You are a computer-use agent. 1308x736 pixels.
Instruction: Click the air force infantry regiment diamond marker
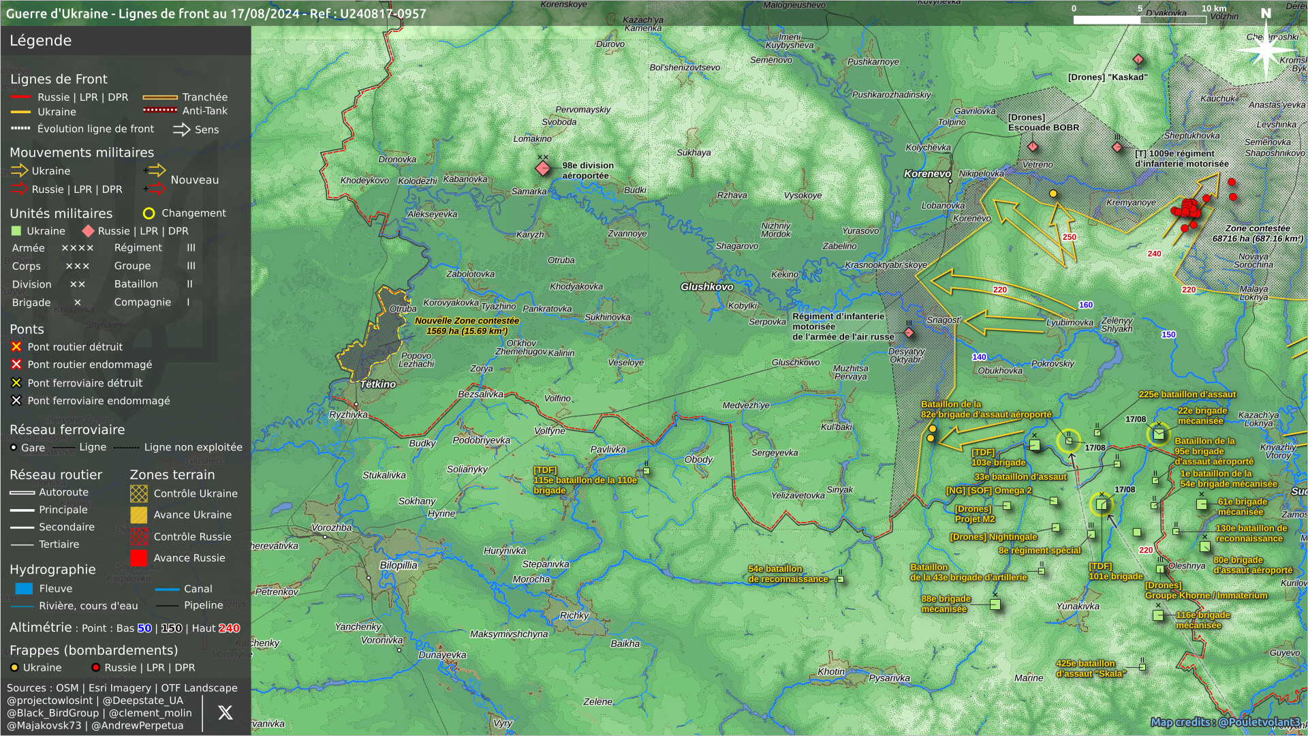[908, 333]
